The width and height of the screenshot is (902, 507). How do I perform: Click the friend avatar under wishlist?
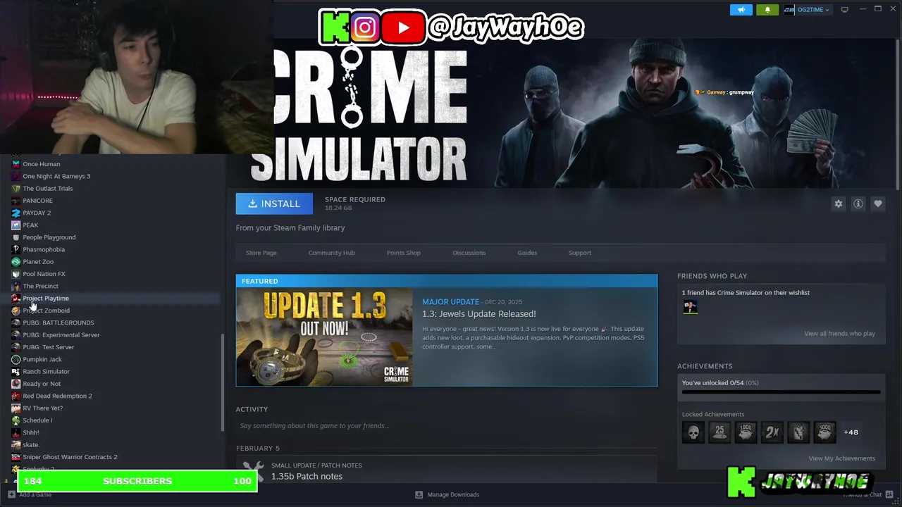pos(690,306)
